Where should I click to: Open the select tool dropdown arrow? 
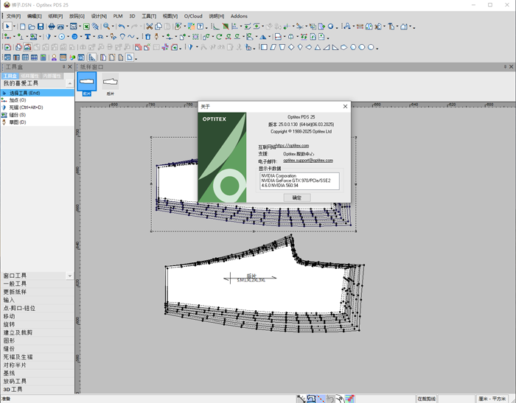pos(14,27)
